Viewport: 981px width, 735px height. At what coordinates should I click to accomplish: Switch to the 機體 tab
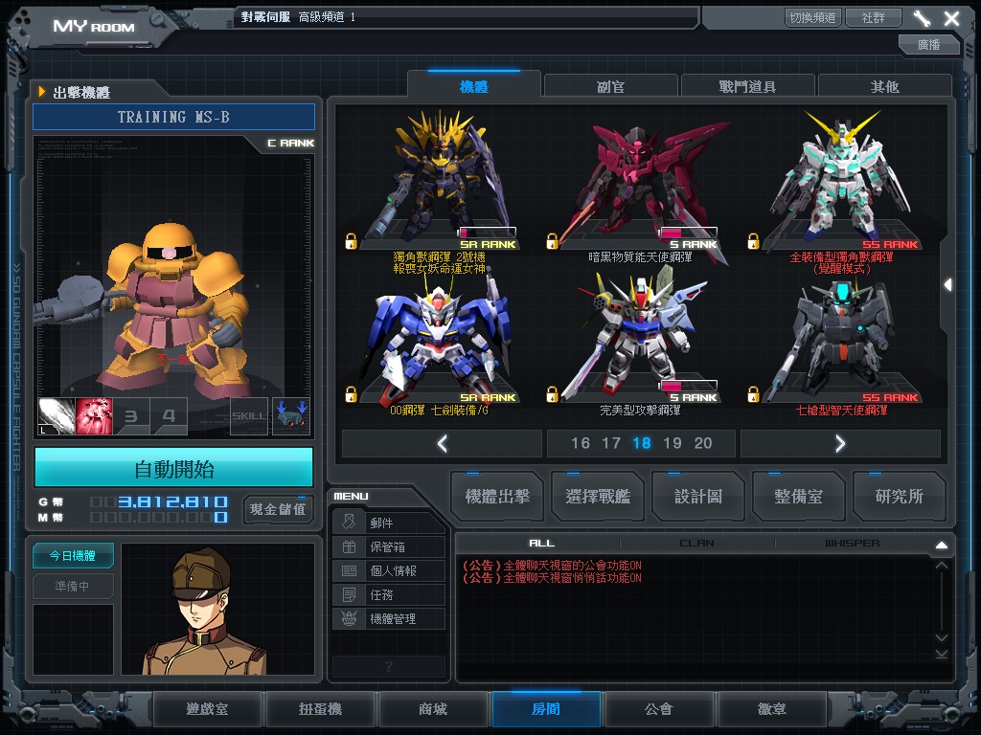tap(473, 86)
